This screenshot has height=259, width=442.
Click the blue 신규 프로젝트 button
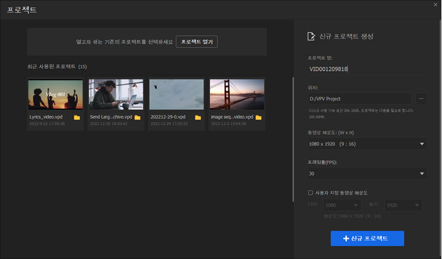(x=366, y=238)
